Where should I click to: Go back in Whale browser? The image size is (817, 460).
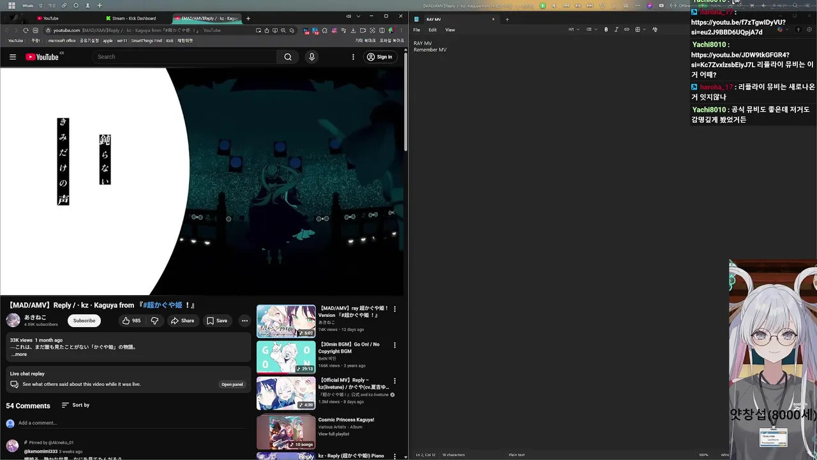[7, 30]
